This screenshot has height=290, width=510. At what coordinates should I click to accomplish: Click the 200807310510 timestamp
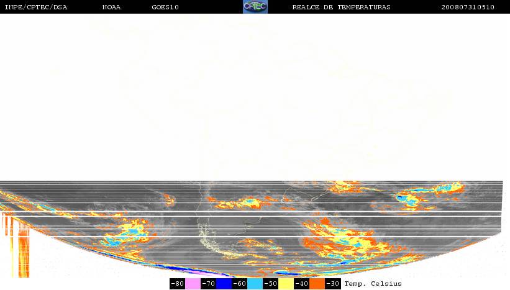(x=468, y=7)
